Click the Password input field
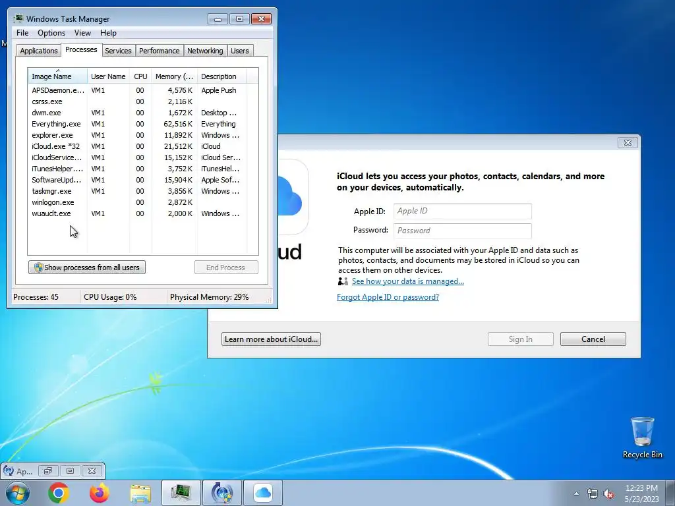Image resolution: width=675 pixels, height=506 pixels. click(x=462, y=231)
